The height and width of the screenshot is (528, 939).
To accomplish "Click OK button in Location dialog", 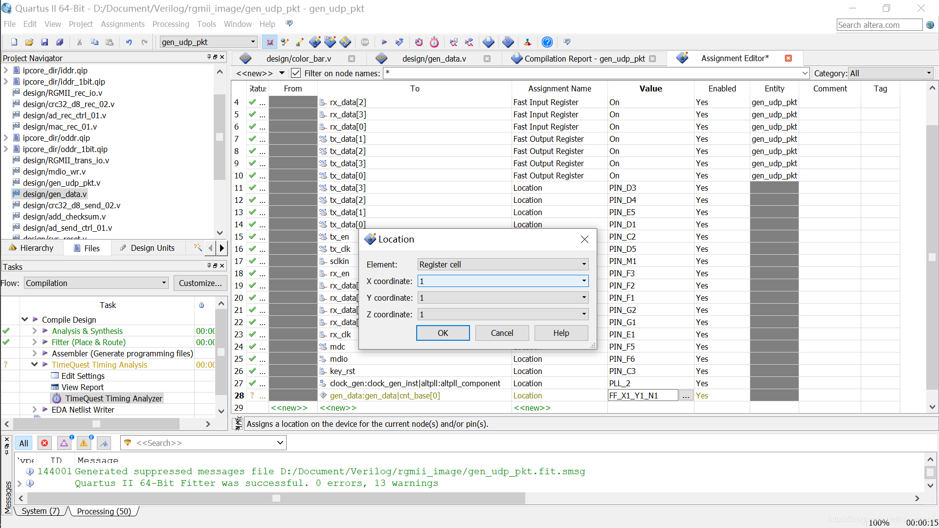I will [x=443, y=332].
